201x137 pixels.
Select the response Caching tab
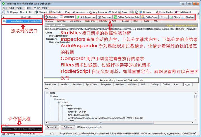point(155,85)
